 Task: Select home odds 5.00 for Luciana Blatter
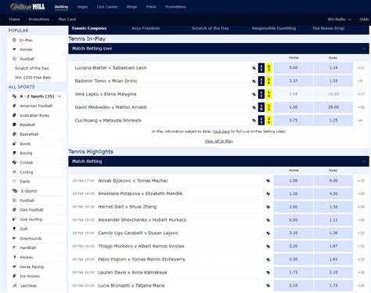[x=294, y=68]
